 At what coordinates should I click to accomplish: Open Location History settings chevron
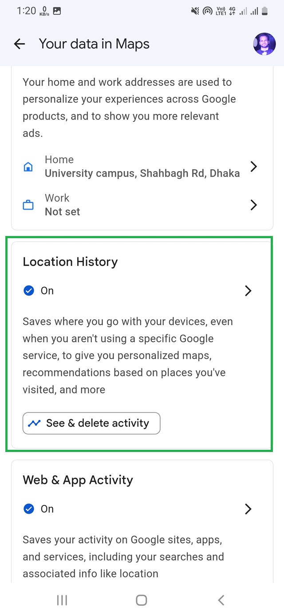click(248, 291)
